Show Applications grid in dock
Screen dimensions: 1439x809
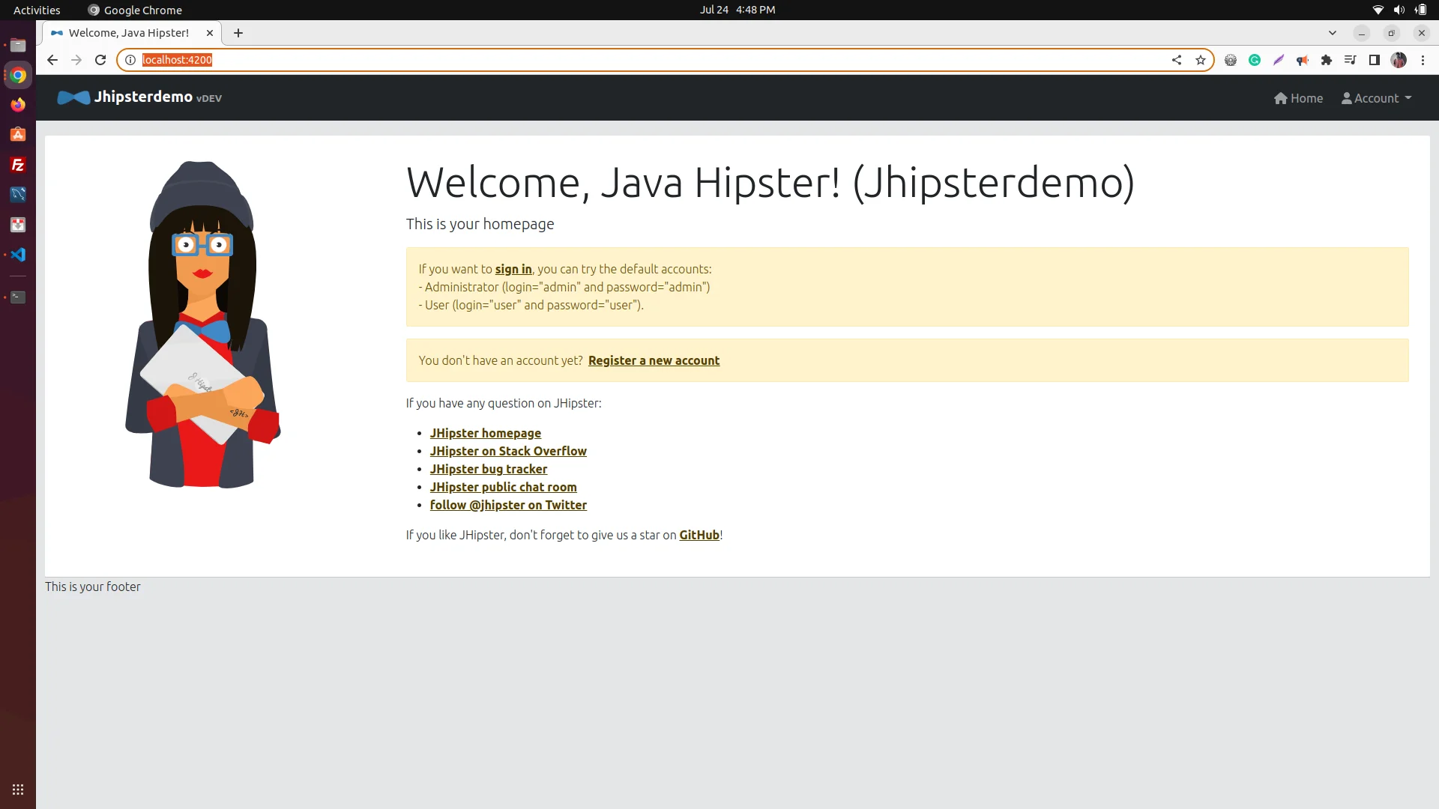[18, 790]
